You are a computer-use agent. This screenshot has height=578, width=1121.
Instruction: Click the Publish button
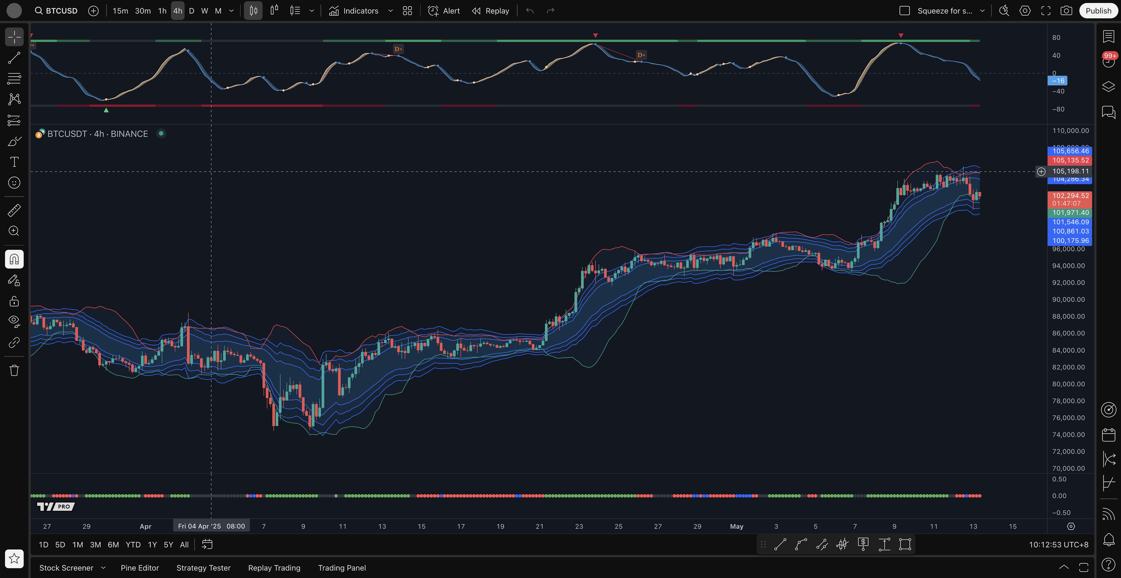(x=1098, y=11)
